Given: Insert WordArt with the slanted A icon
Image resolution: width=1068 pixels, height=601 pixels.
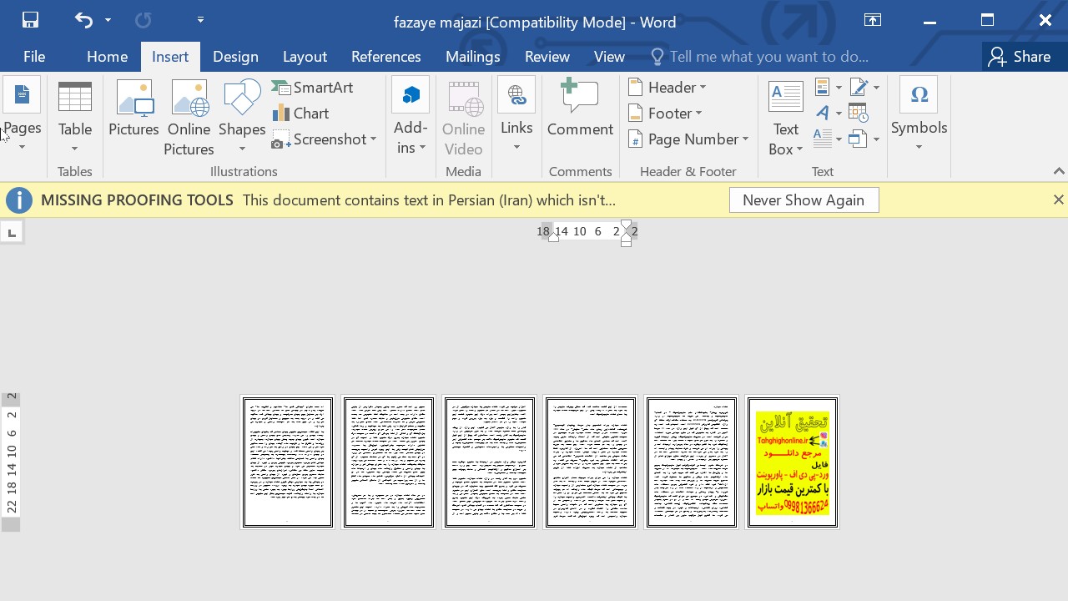Looking at the screenshot, I should tap(828, 114).
